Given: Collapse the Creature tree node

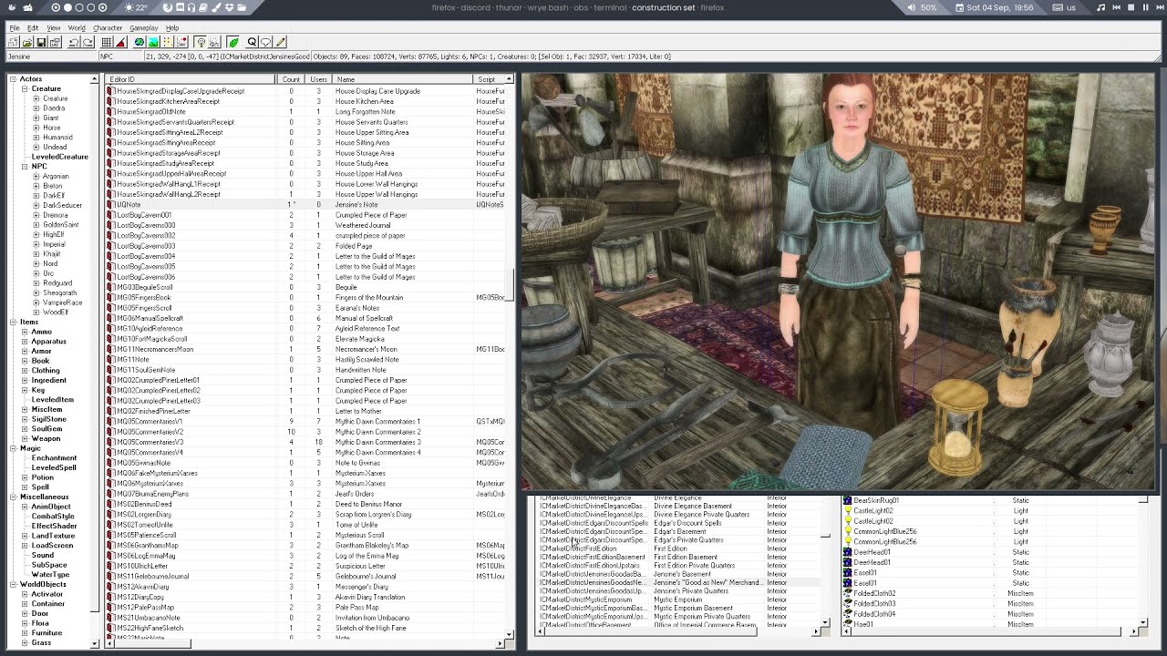Looking at the screenshot, I should coord(25,89).
